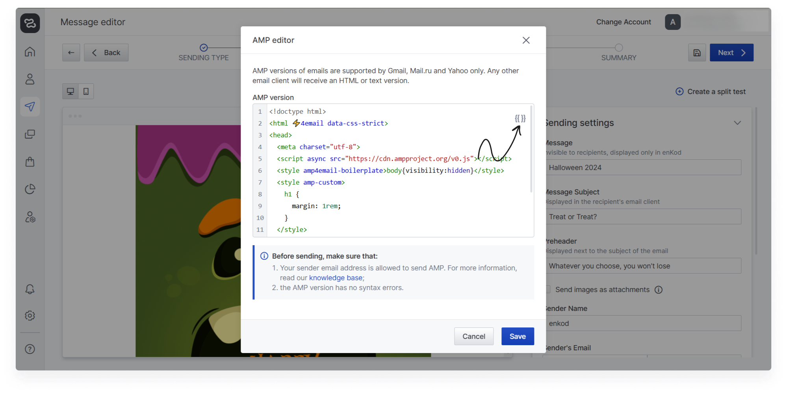This screenshot has width=787, height=394.
Task: Click the left arrow return button
Action: [x=71, y=52]
